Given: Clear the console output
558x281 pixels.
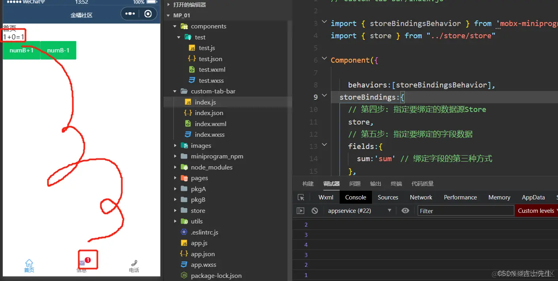Looking at the screenshot, I should pyautogui.click(x=315, y=211).
